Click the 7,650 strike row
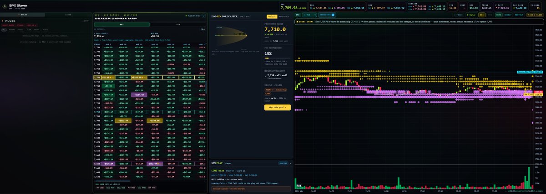 click(x=149, y=164)
